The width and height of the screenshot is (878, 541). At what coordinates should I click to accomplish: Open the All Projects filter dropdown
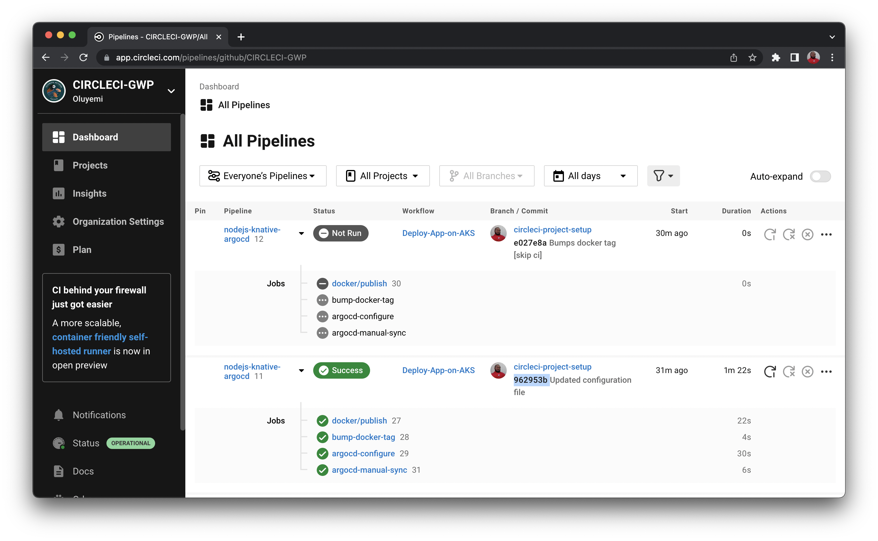383,176
